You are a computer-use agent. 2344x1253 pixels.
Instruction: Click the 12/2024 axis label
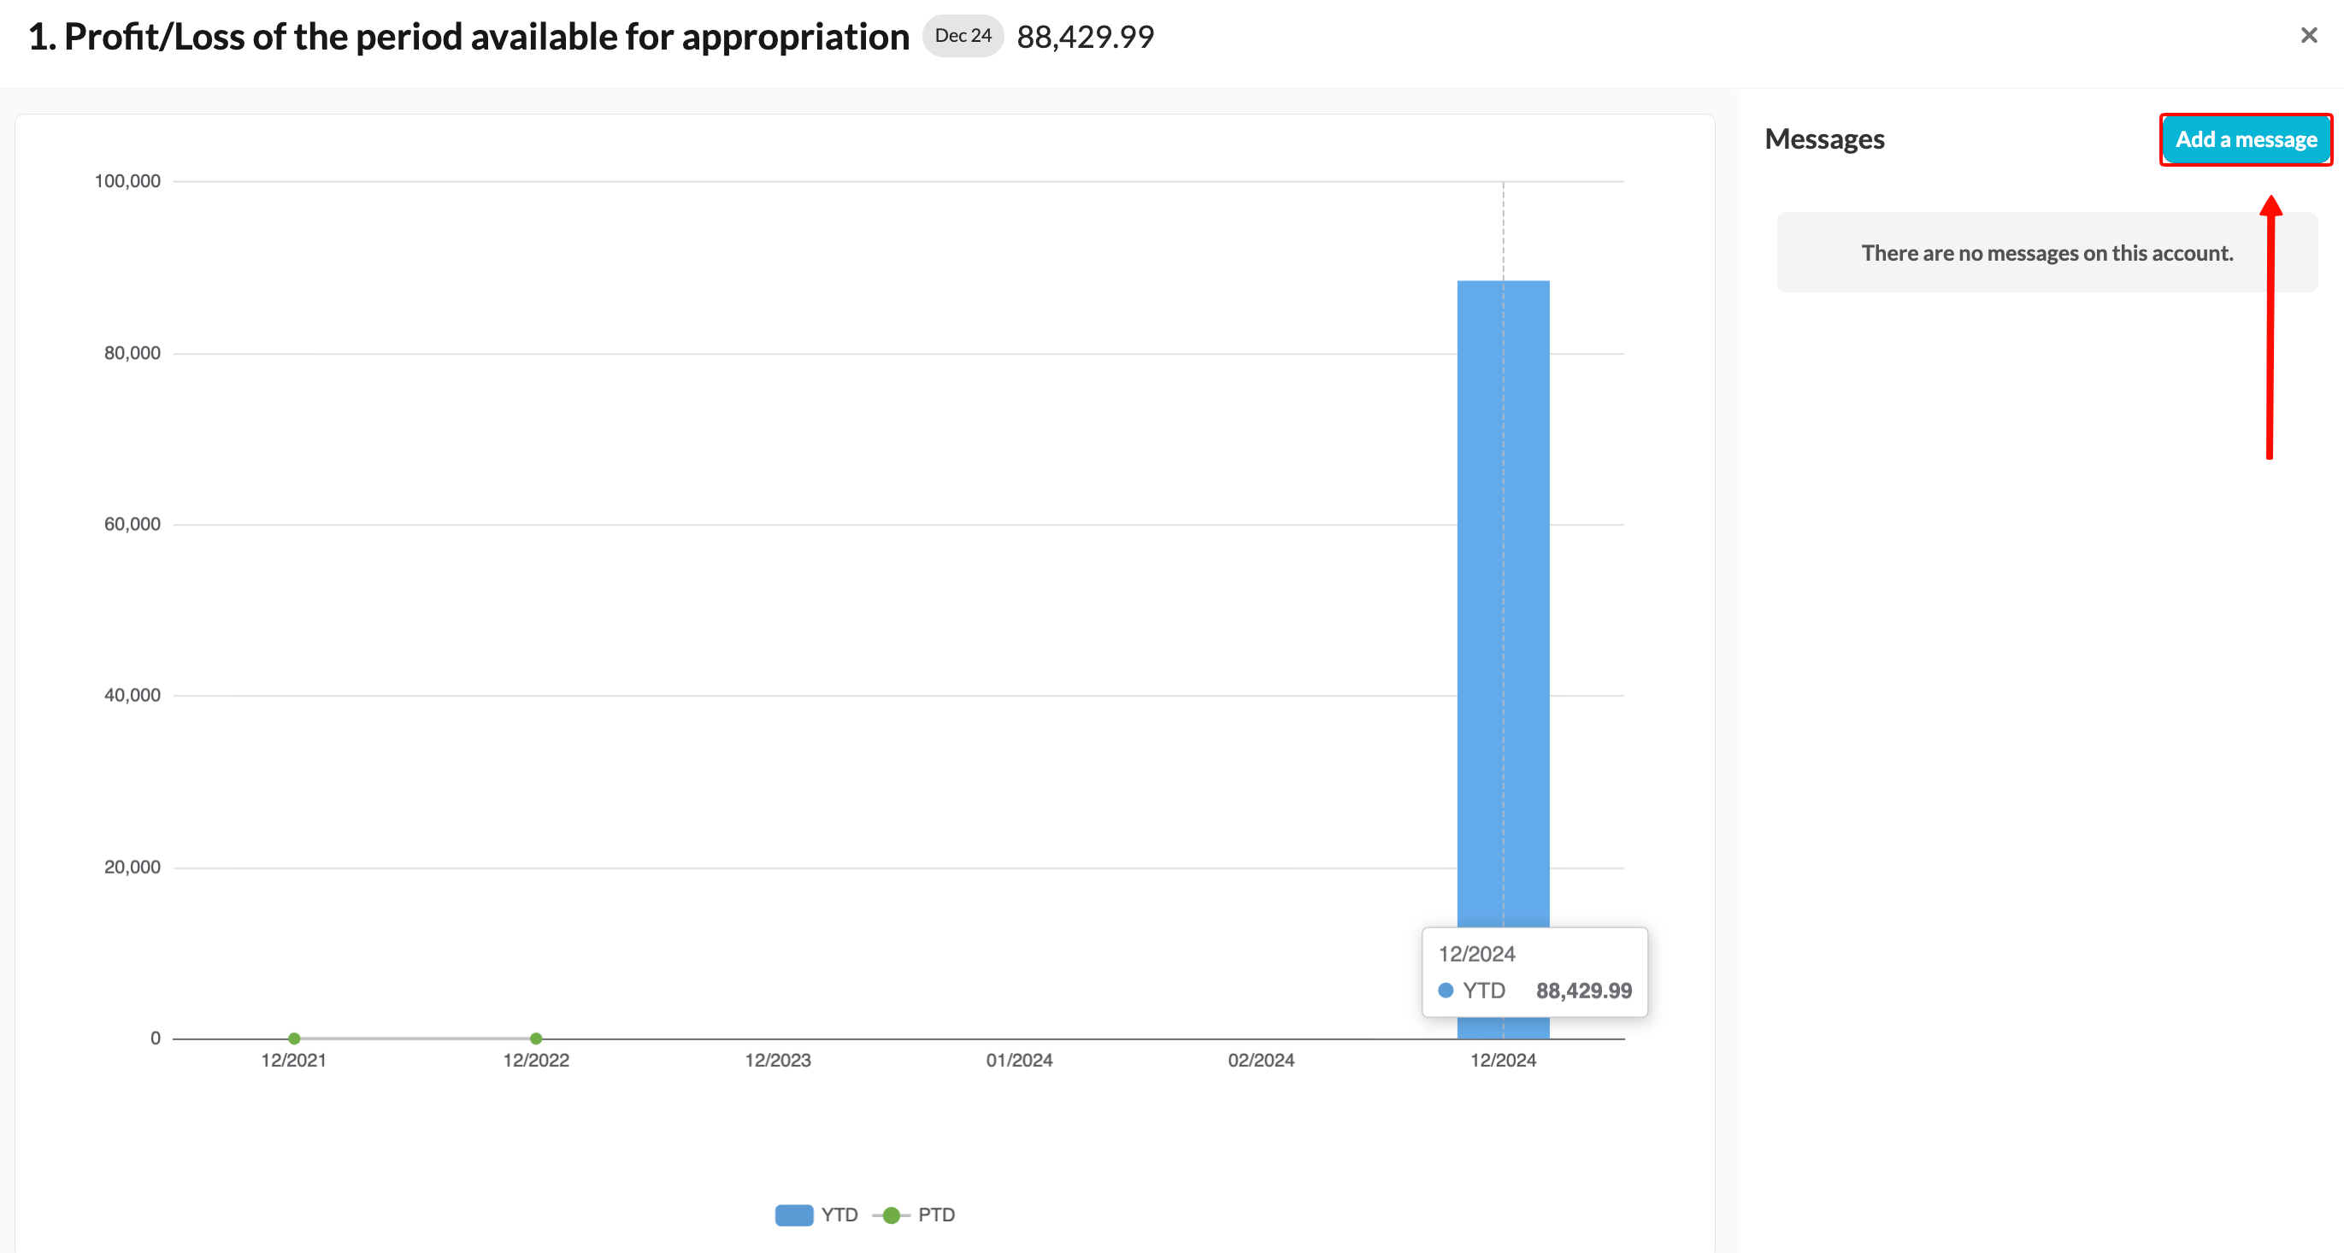(x=1503, y=1060)
